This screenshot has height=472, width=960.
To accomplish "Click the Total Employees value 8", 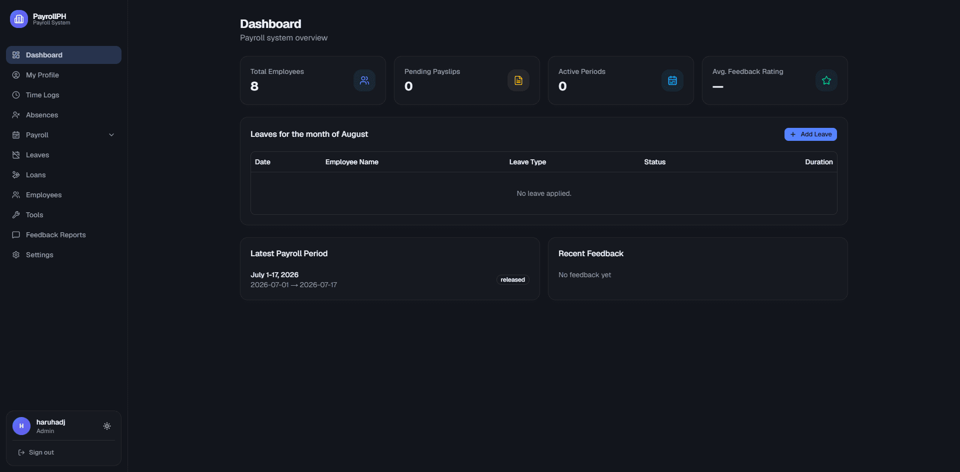I will [x=254, y=86].
